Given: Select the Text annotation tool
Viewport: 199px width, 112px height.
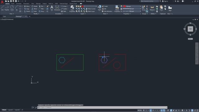Looking at the screenshot, I should pos(52,8).
